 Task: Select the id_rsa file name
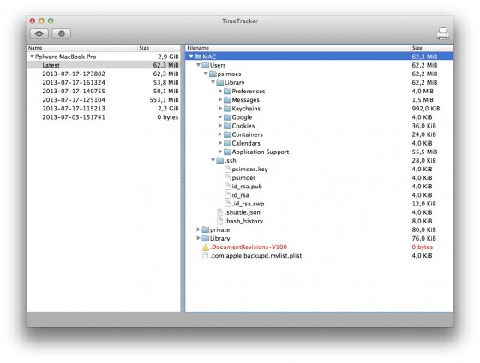pos(240,195)
